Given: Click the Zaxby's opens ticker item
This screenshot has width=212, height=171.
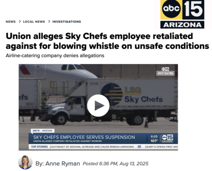Looking at the screenshot, I should coord(161,147).
